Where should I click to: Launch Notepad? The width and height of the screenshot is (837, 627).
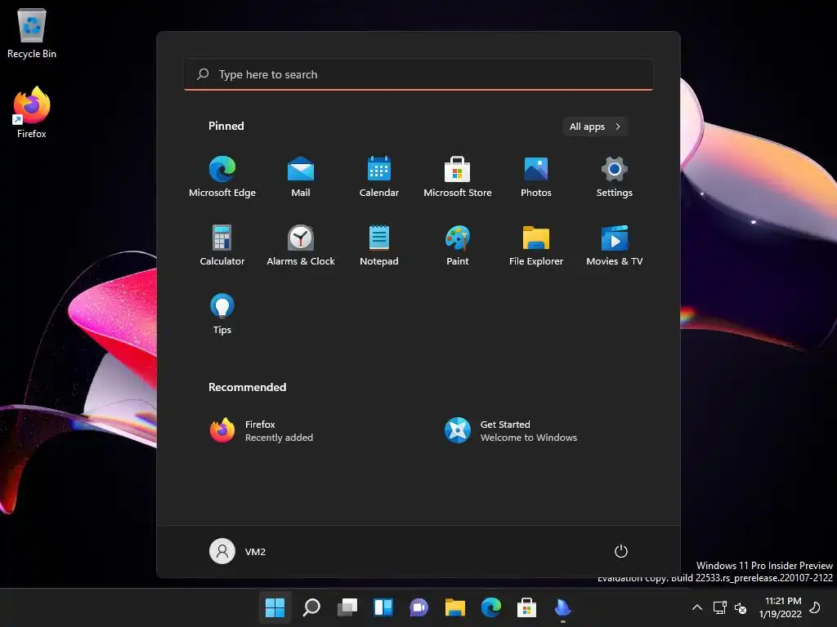pos(379,245)
